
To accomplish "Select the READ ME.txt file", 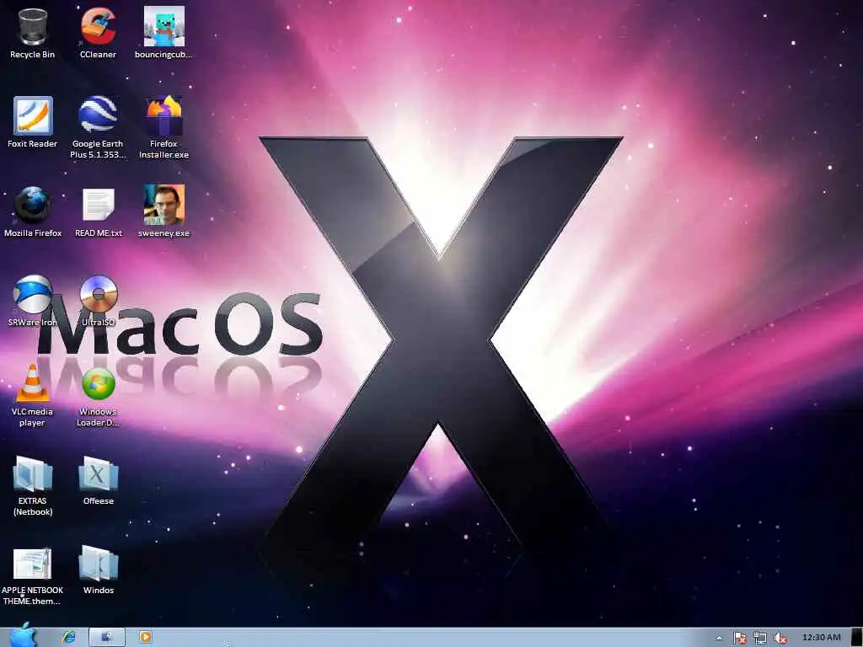I will click(x=98, y=211).
